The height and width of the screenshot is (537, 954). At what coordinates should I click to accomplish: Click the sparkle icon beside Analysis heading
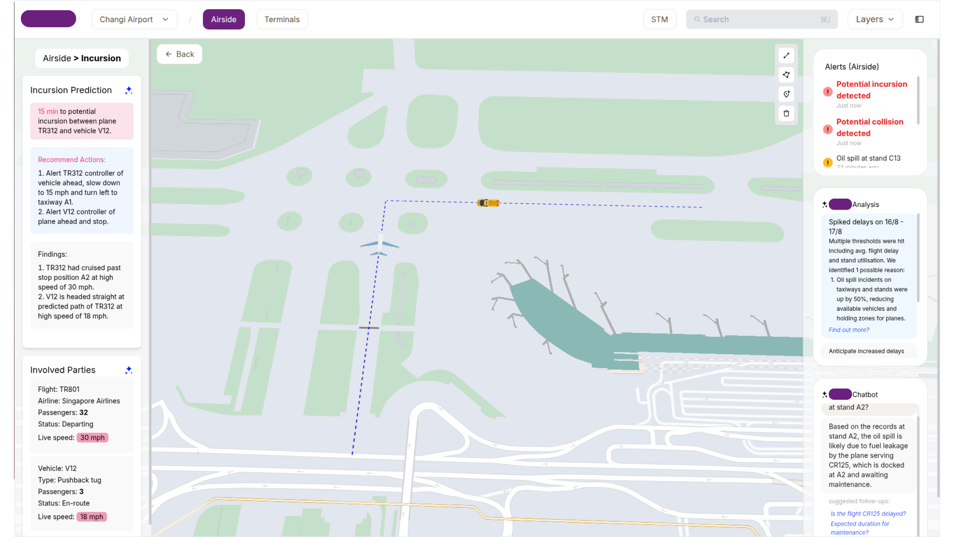coord(825,205)
